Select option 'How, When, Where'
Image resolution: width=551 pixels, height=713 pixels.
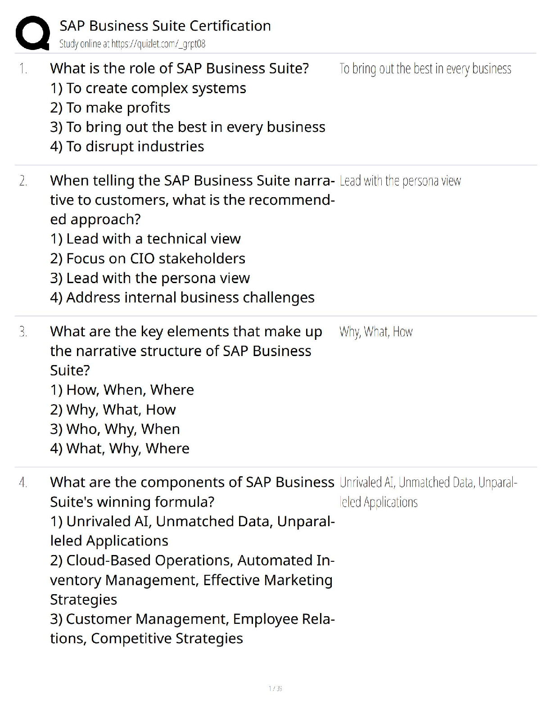122,390
